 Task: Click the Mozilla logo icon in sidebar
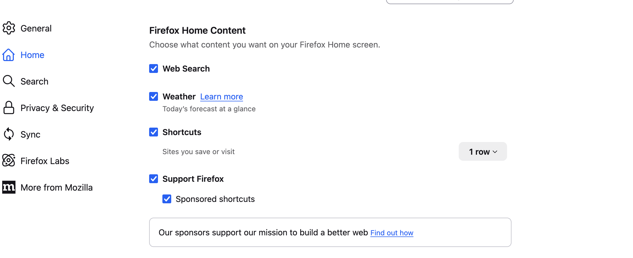click(x=9, y=187)
